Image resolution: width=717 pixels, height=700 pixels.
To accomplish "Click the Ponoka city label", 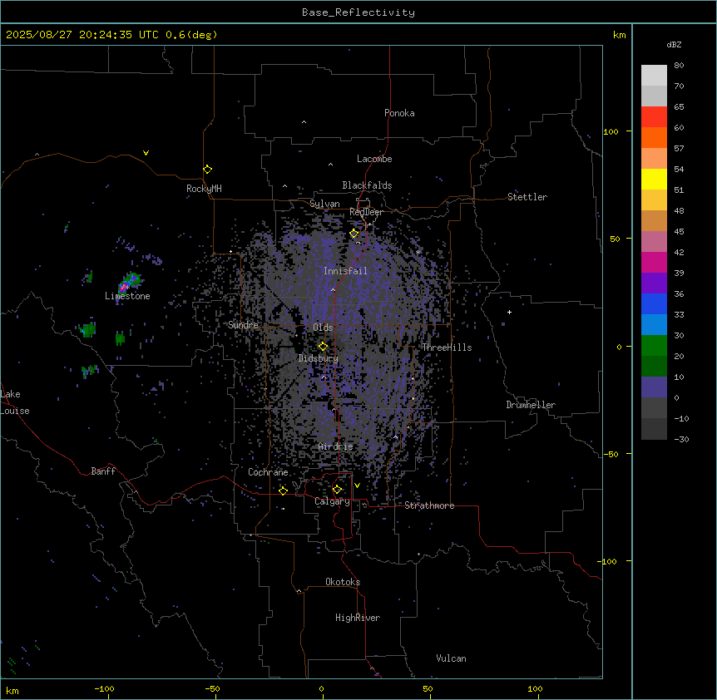I will click(399, 113).
